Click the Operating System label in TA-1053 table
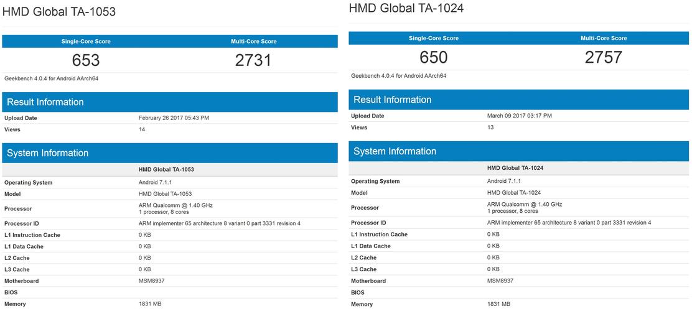Screen dimensions: 692x311 pos(28,183)
